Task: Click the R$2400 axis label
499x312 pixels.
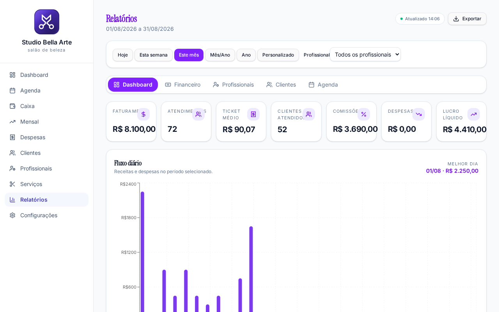Action: pos(128,184)
